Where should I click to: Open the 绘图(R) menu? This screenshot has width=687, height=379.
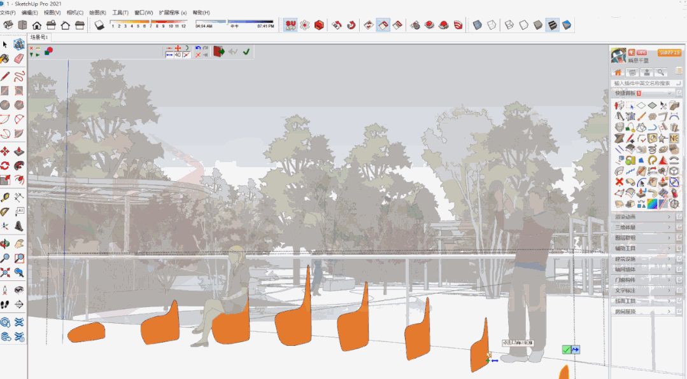click(97, 13)
